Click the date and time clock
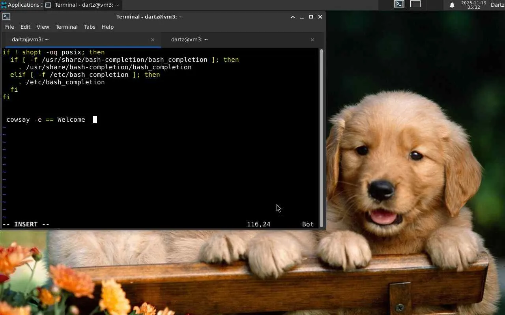 [474, 5]
